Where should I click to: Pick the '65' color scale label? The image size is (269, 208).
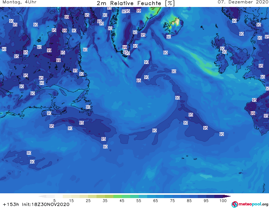tap(156, 201)
